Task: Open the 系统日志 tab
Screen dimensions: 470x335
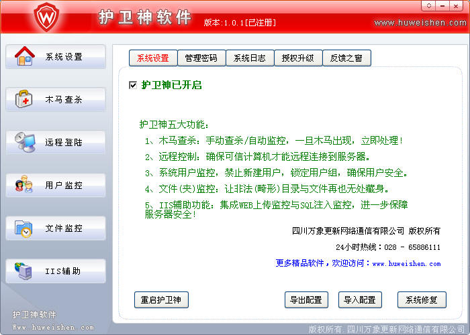Action: [x=250, y=58]
